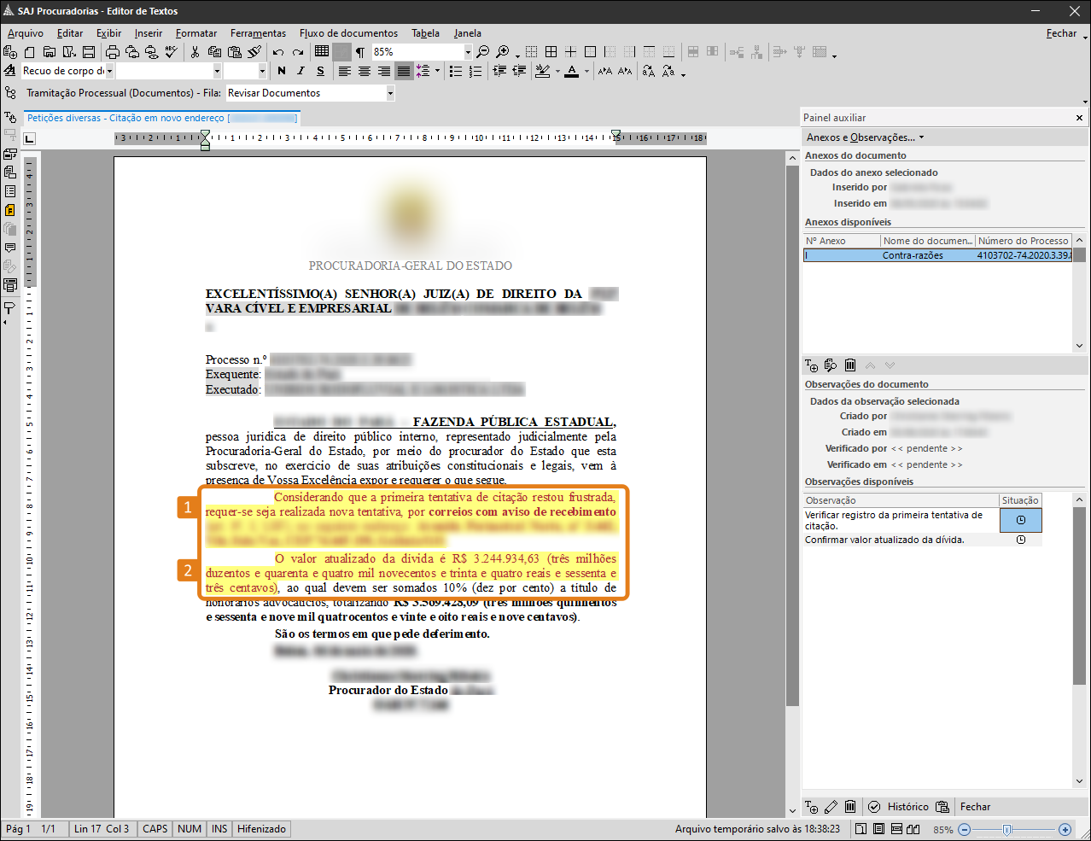
Task: Toggle italic formatting
Action: coord(300,71)
